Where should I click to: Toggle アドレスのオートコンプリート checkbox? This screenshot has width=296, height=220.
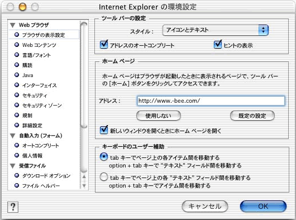(104, 45)
